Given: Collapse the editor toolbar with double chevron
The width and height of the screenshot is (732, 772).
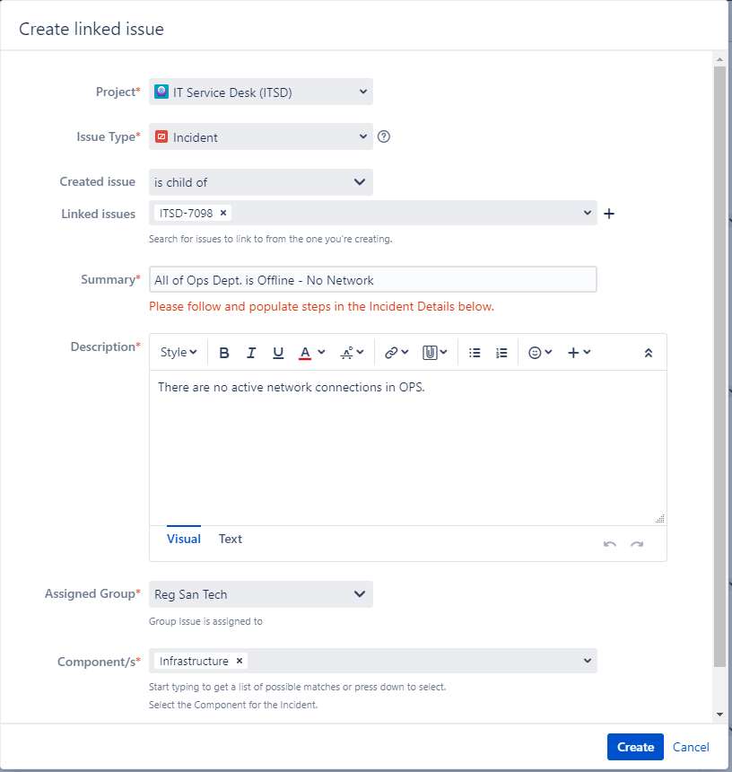Looking at the screenshot, I should tap(649, 353).
